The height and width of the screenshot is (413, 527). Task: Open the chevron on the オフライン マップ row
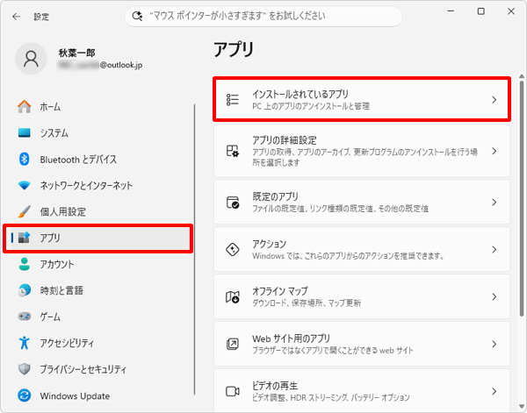pyautogui.click(x=494, y=296)
